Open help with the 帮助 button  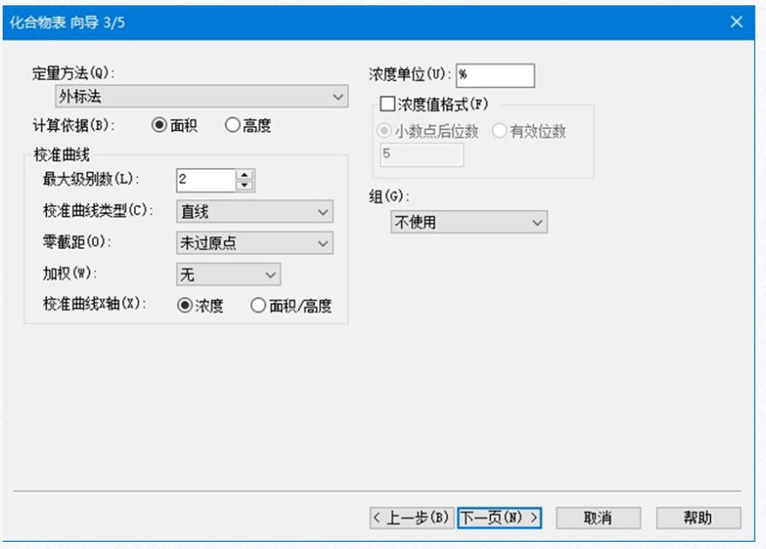[698, 518]
